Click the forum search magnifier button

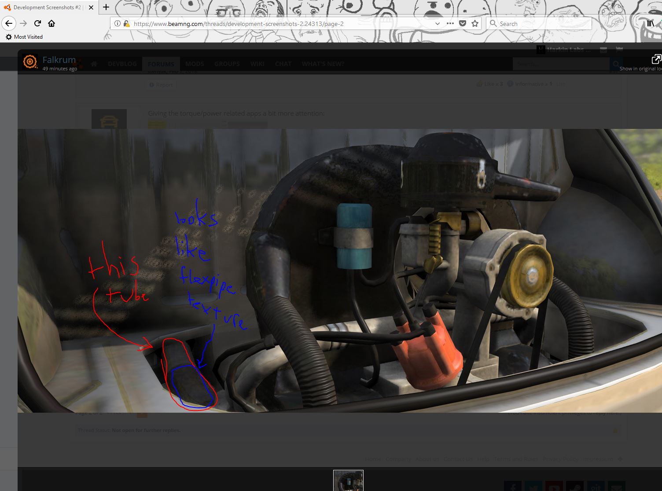coord(616,64)
